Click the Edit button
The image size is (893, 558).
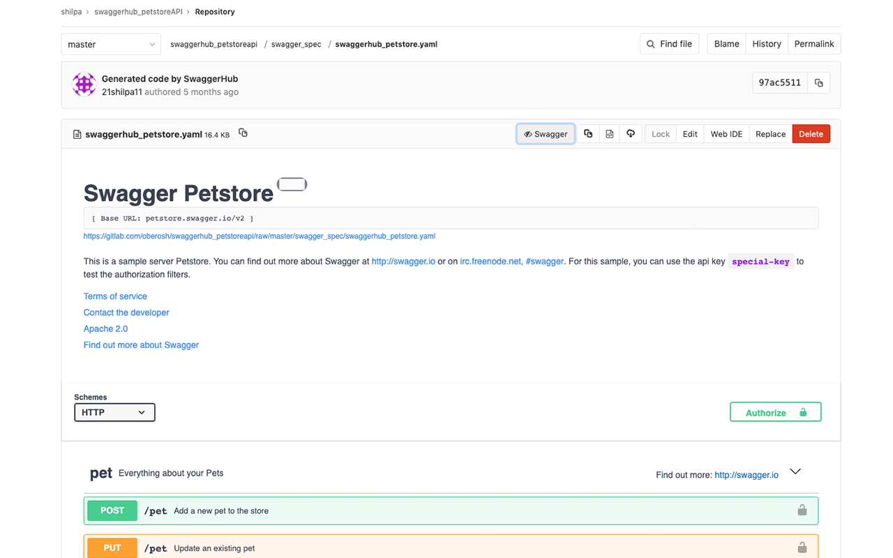(690, 134)
